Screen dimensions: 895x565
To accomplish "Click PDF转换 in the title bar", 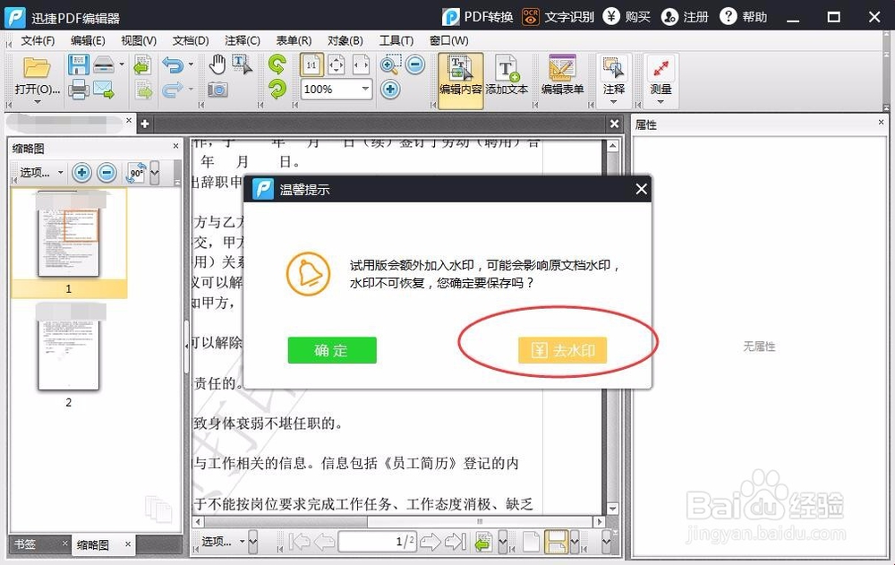I will tap(478, 17).
